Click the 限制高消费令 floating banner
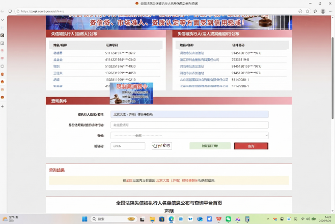 click(131, 93)
